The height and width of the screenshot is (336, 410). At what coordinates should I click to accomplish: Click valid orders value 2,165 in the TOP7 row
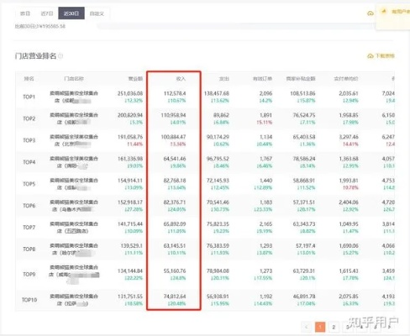265,224
